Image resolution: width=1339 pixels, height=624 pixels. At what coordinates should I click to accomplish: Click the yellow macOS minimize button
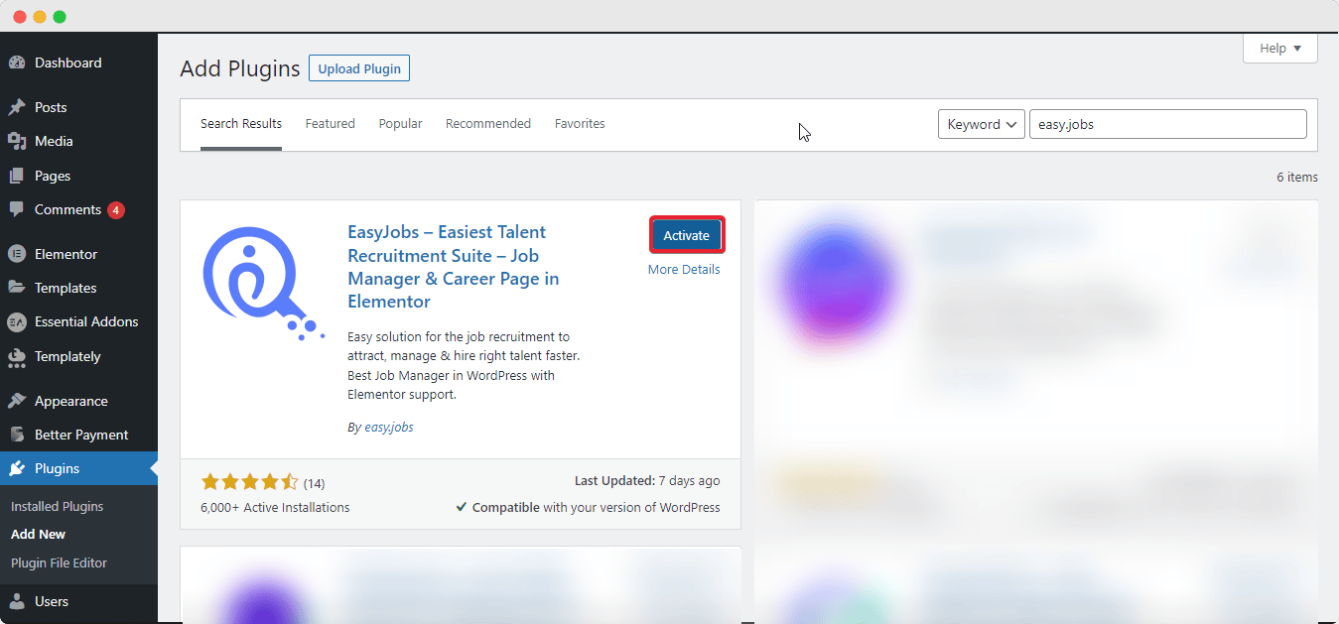pyautogui.click(x=40, y=17)
